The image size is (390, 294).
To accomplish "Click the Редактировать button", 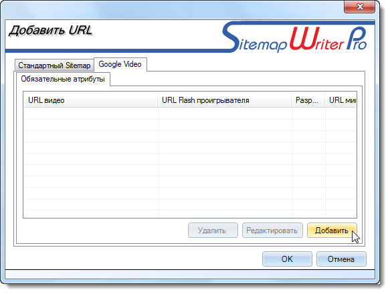I will coord(272,231).
